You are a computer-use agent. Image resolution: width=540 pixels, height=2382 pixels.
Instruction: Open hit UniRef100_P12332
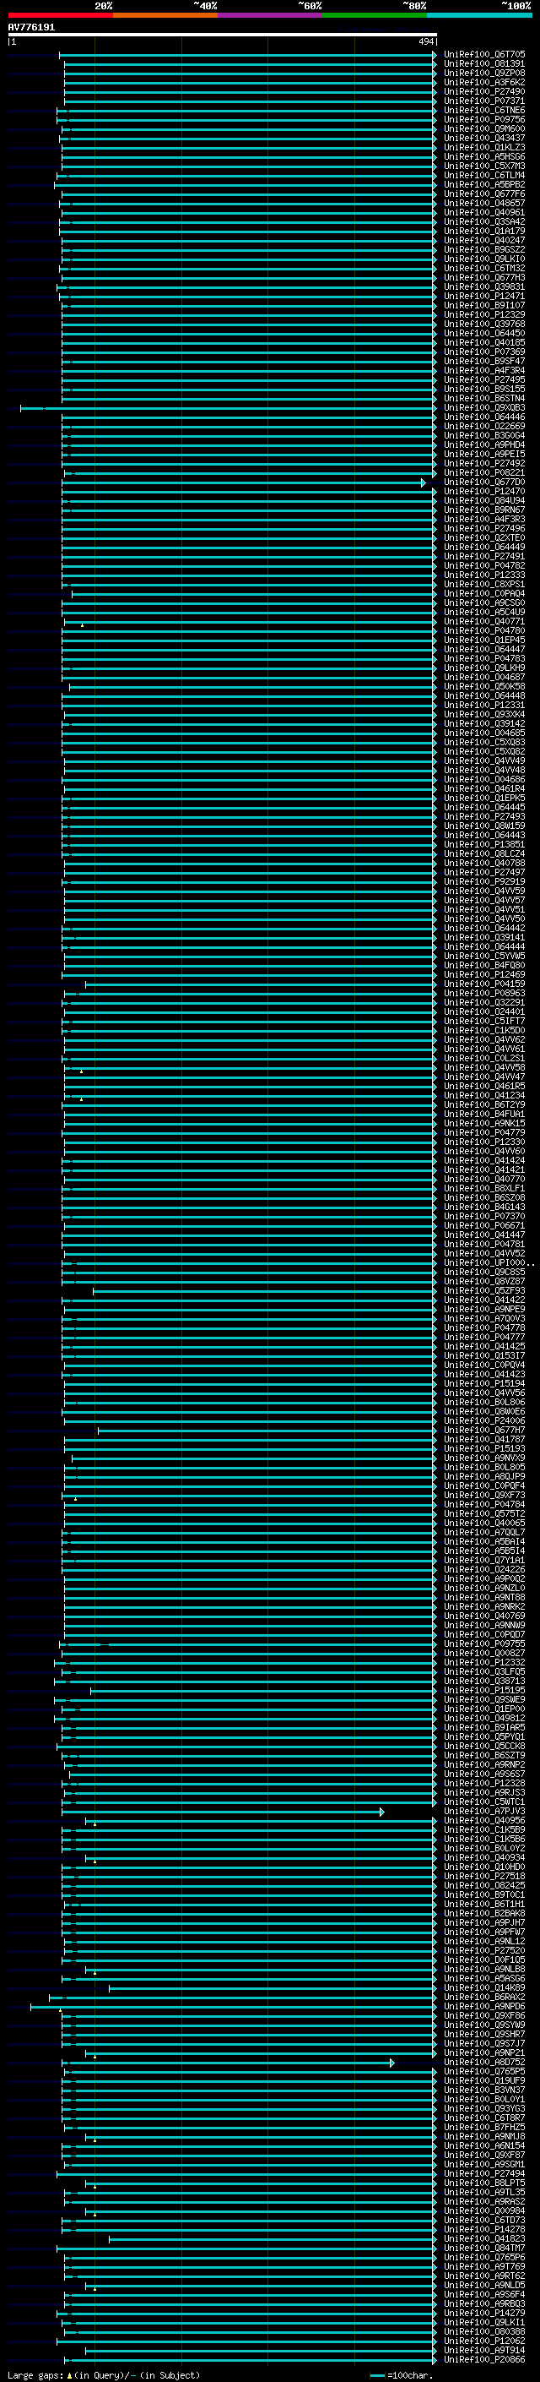484,1662
